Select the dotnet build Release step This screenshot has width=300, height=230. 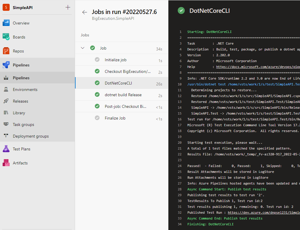point(122,95)
